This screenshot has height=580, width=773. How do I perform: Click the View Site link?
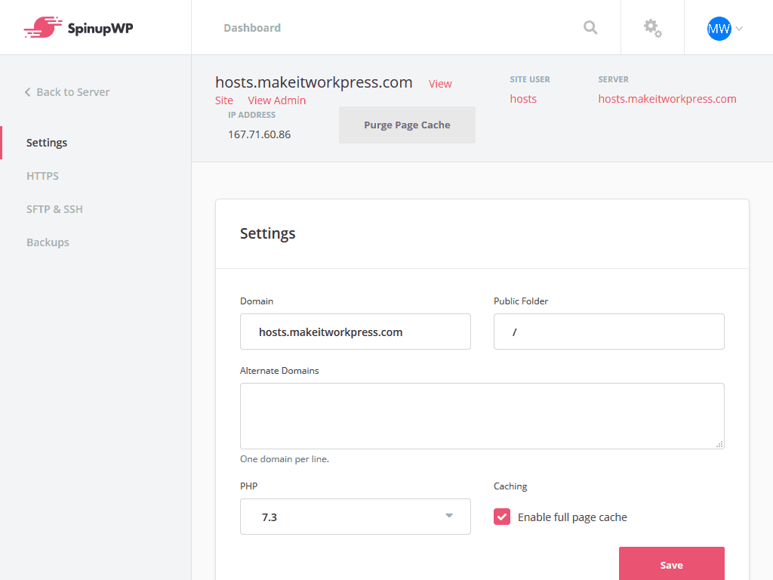(x=440, y=84)
